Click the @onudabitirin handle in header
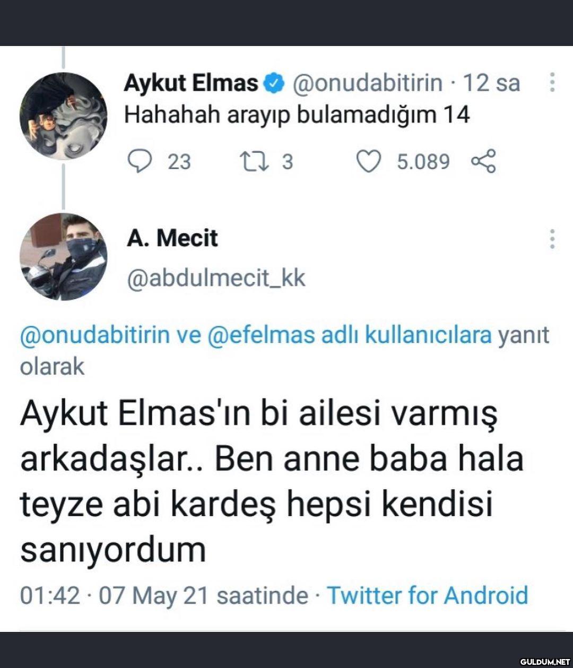 click(367, 83)
